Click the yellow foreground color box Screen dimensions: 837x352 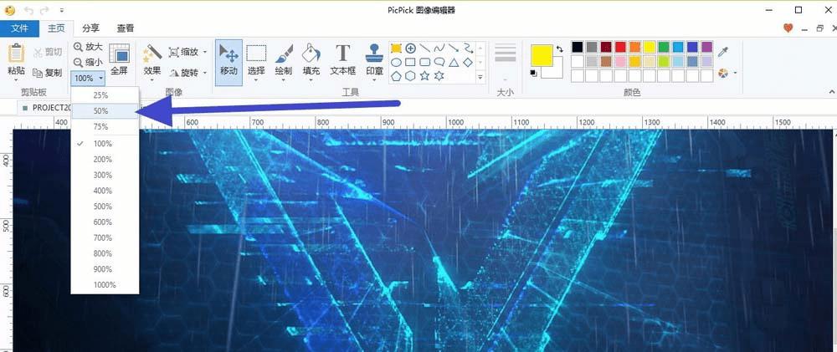tap(542, 55)
